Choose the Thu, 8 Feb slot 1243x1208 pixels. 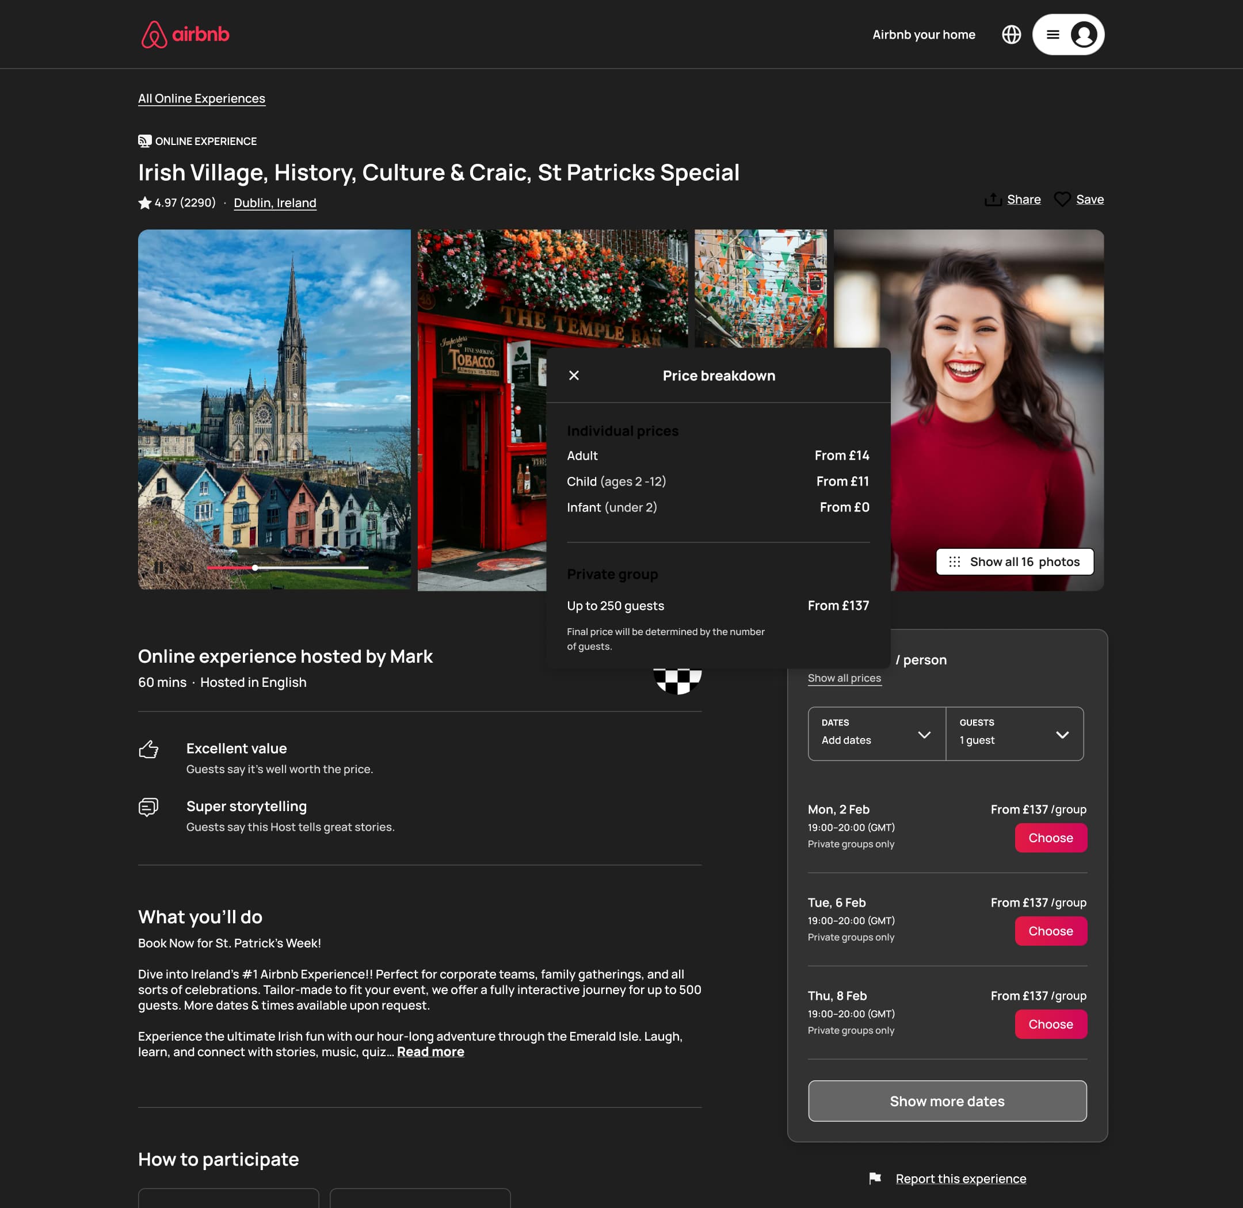(x=1051, y=1024)
